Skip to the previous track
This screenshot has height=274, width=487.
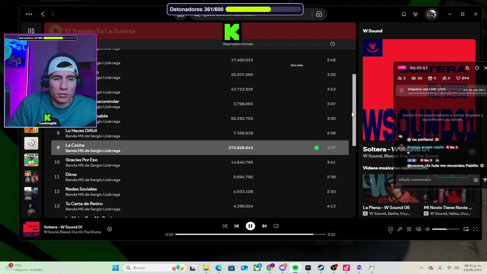click(236, 226)
